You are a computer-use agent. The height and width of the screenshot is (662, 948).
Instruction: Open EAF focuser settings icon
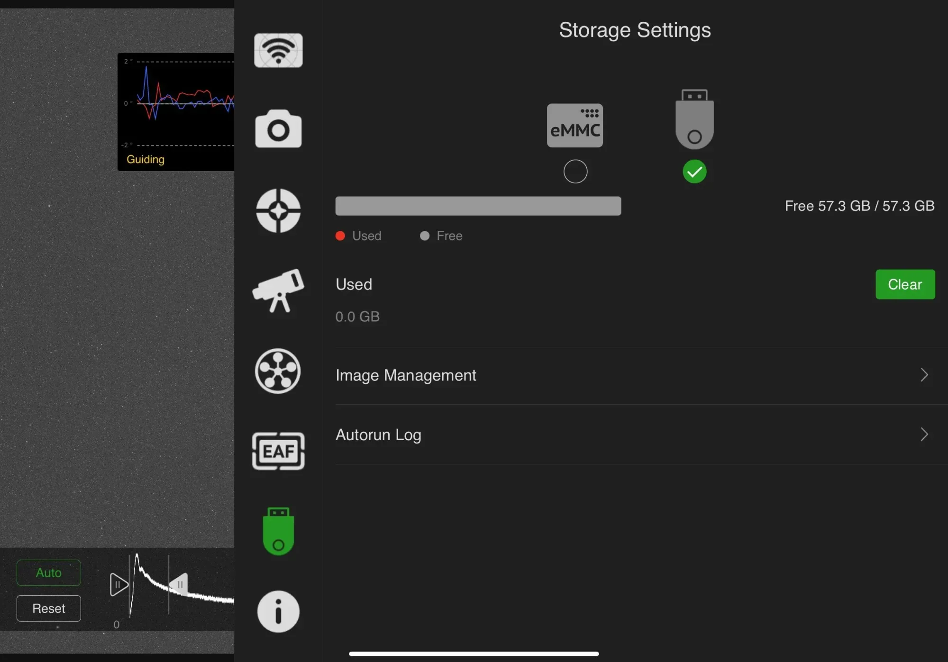[x=278, y=451]
